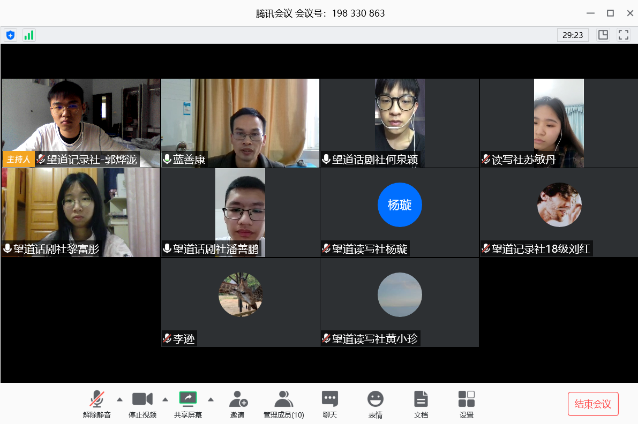Click the blue 杨璇 avatar circle
The image size is (638, 424).
tap(400, 205)
